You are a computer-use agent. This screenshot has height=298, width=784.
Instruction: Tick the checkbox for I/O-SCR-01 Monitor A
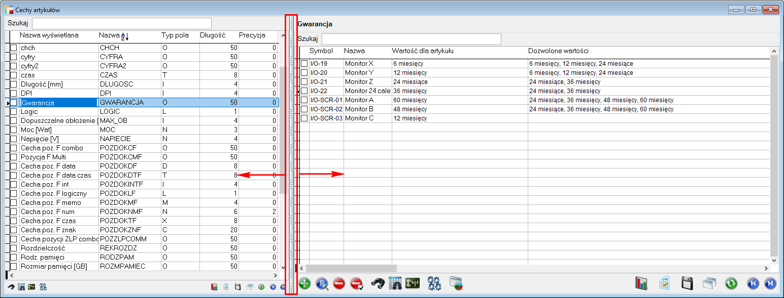click(304, 100)
